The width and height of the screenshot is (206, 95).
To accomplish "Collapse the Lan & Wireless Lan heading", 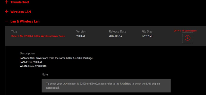I will point(25,21).
